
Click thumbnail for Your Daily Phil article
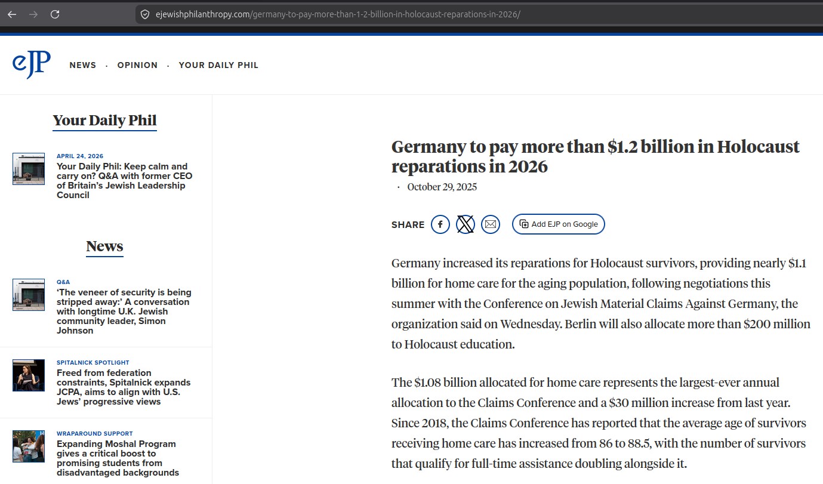(x=29, y=169)
